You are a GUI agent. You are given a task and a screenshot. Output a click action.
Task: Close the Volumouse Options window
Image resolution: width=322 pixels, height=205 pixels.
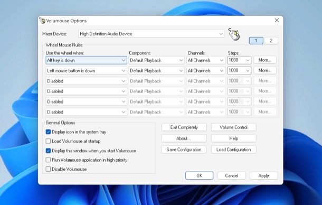point(277,20)
